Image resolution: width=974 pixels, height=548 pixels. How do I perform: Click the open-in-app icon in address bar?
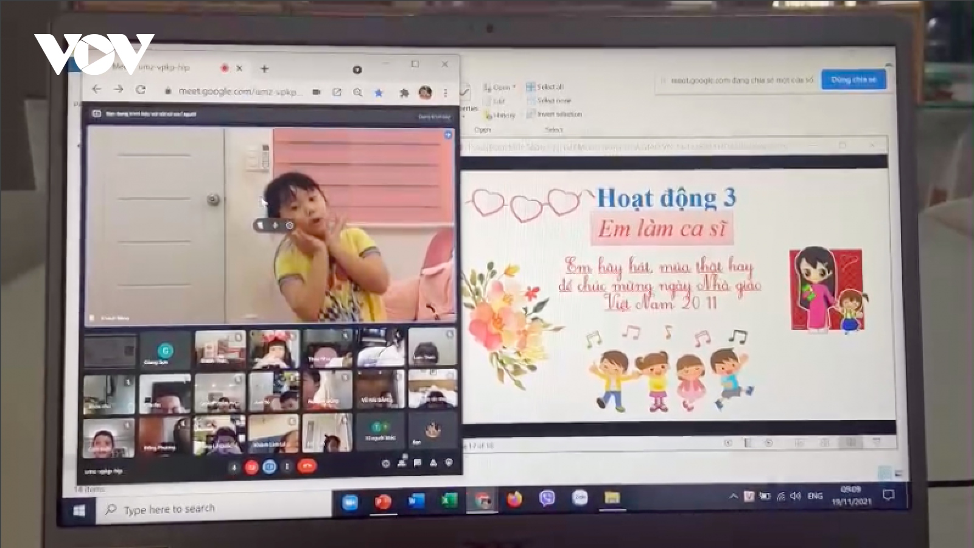coord(337,92)
